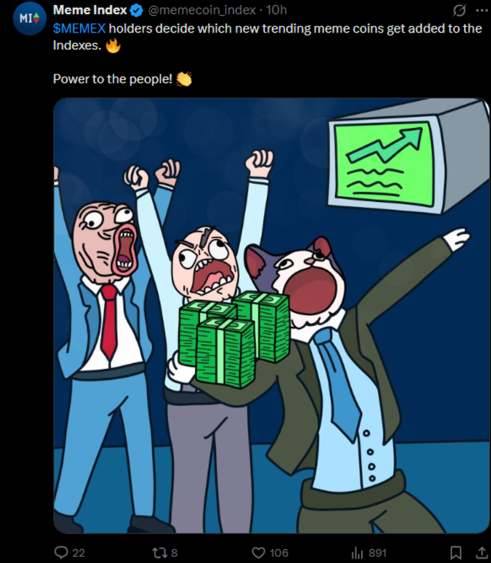Open the cartoon traders image
This screenshot has height=563, width=491.
(x=271, y=315)
